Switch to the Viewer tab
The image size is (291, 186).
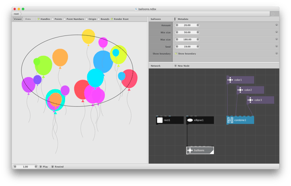[18, 19]
